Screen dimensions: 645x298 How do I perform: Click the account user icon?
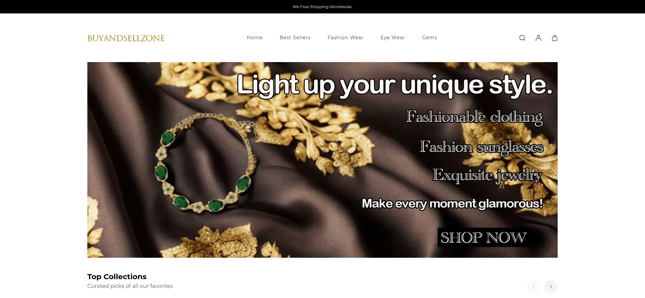pos(539,38)
